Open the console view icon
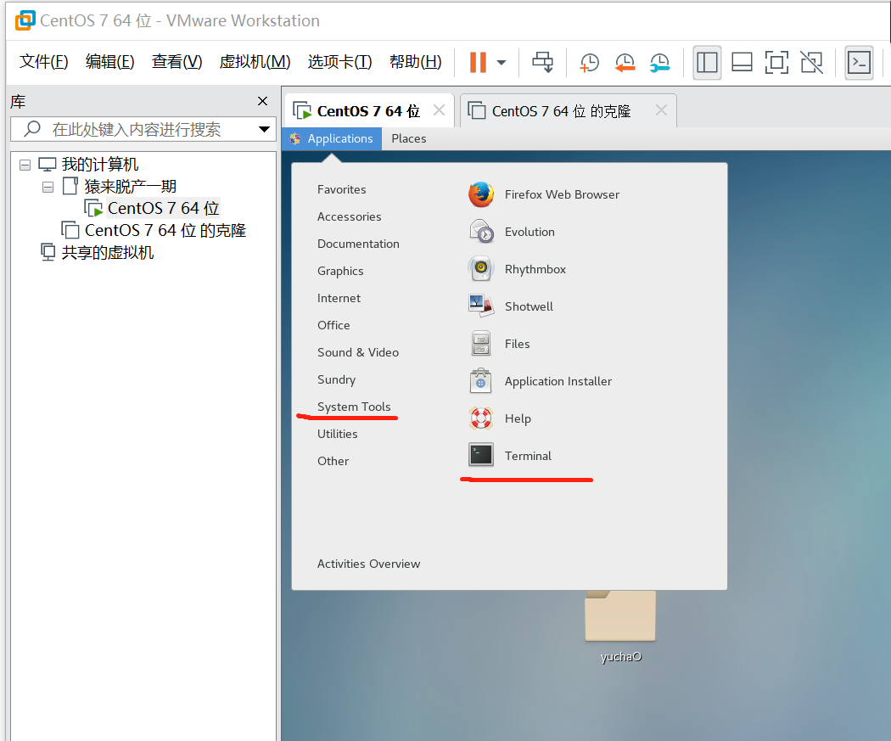891x741 pixels. [x=860, y=62]
